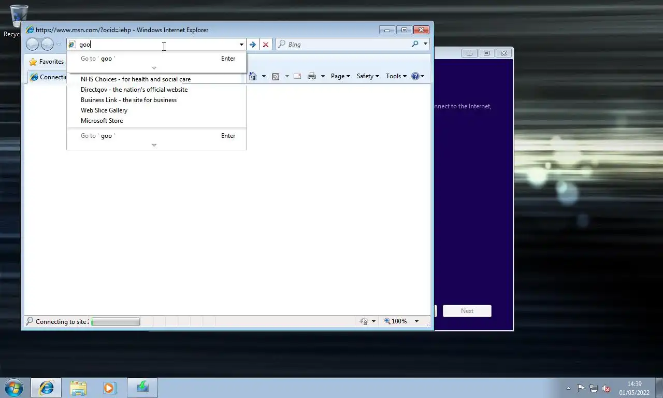The width and height of the screenshot is (663, 398).
Task: Click Next in the purple background window
Action: [467, 311]
